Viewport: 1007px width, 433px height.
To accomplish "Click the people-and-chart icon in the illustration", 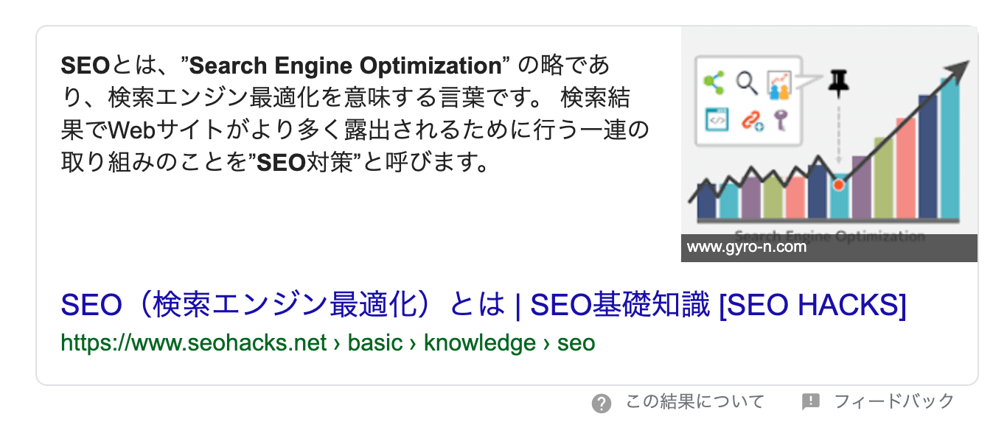I will [x=779, y=83].
